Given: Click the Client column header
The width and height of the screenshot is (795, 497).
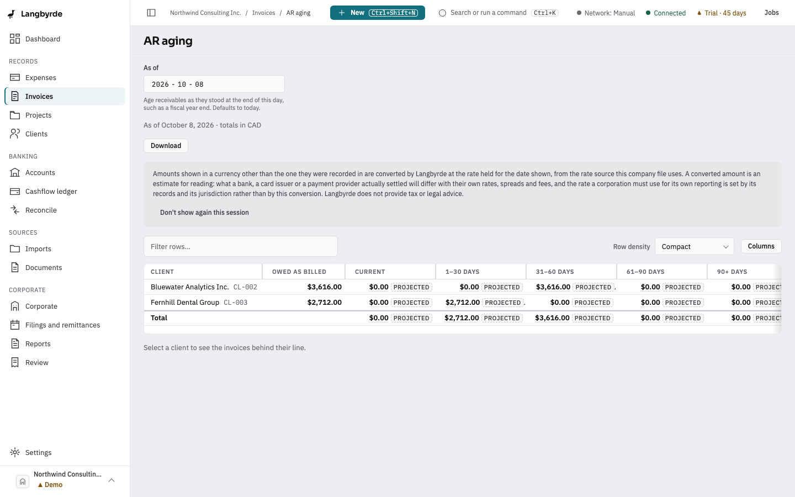Looking at the screenshot, I should coord(203,272).
